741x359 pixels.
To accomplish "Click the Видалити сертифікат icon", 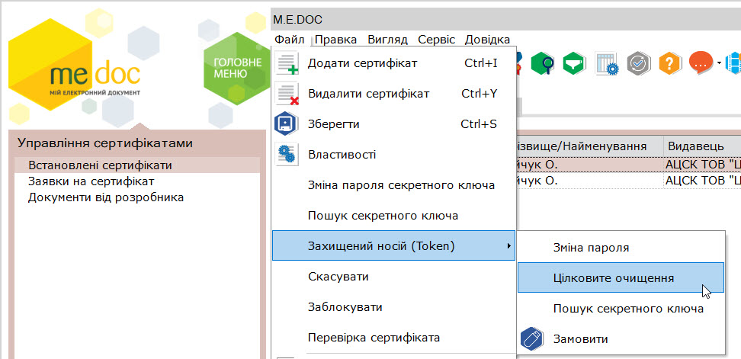I will [x=287, y=94].
